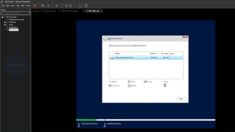This screenshot has height=132, width=235.
Task: Send Ctrl+Alt+Del to the virtual machine
Action: [x=43, y=6]
